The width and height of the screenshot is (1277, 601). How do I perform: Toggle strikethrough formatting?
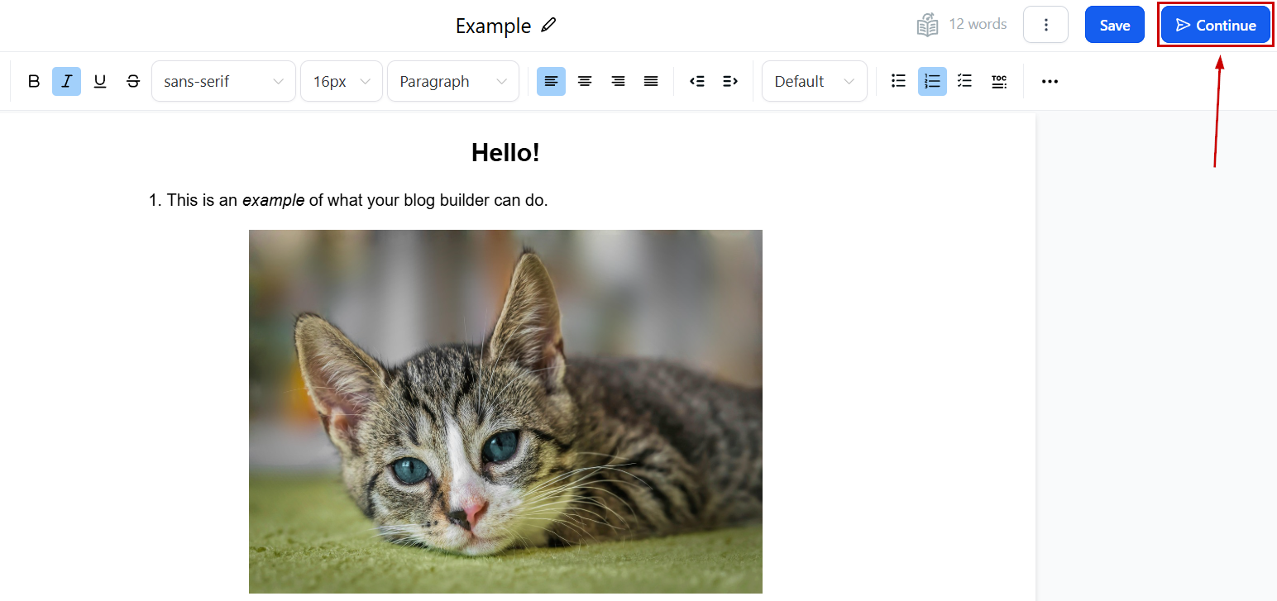(133, 81)
